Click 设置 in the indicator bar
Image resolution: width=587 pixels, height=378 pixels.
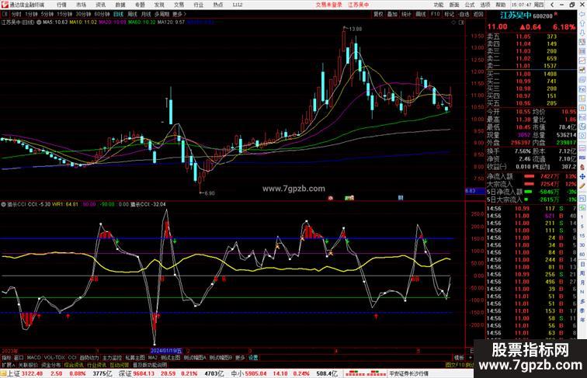253,357
